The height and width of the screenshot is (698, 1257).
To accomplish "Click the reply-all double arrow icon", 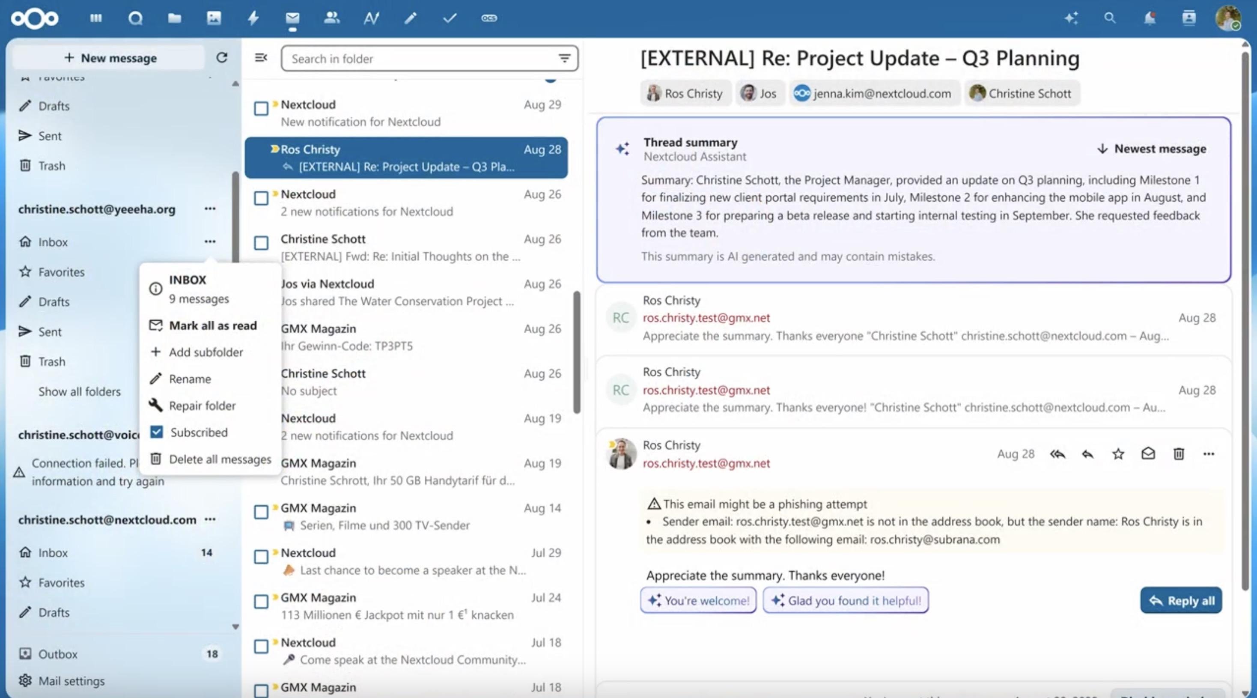I will [x=1057, y=454].
